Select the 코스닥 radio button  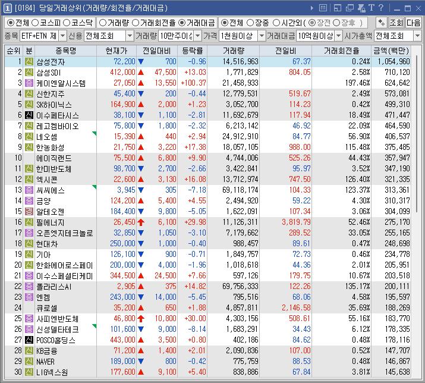coord(67,23)
